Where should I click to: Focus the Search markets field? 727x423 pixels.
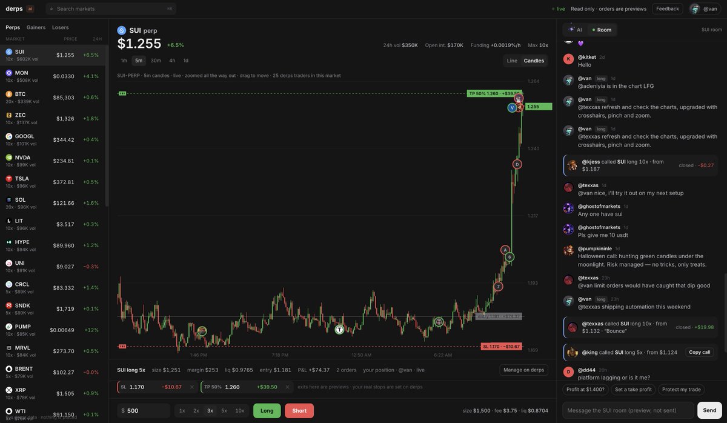click(111, 8)
